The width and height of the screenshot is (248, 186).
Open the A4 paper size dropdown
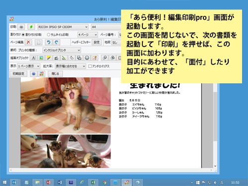(106, 27)
